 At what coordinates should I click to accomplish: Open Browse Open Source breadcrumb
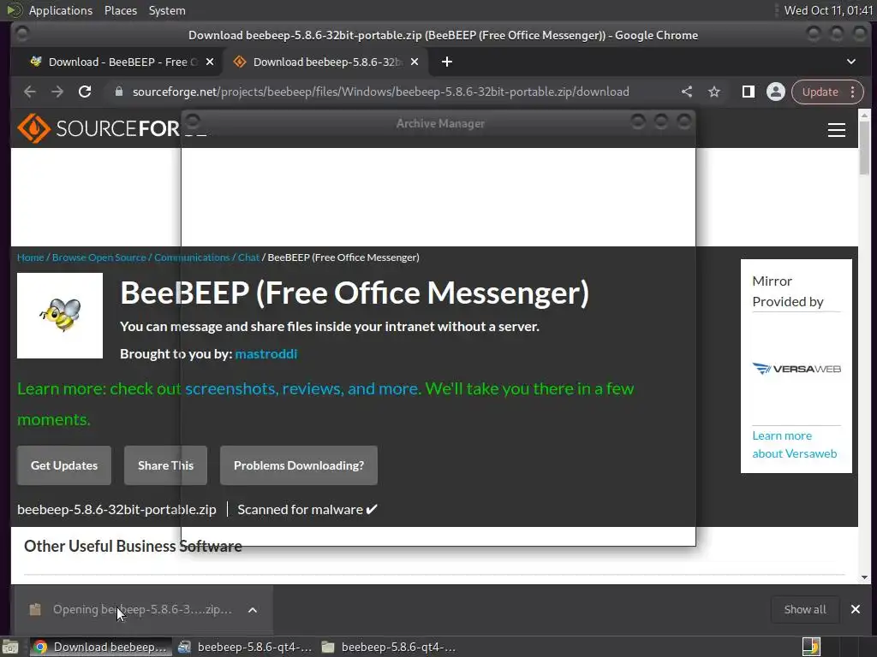point(99,257)
